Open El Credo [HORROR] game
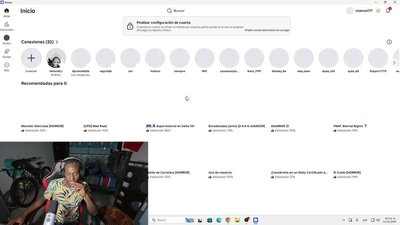Viewport: 400px width, 225px height. 347,172
